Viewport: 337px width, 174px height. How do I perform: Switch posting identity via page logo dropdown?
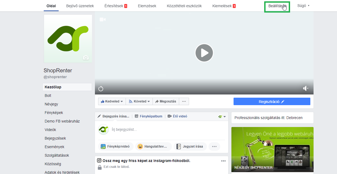pyautogui.click(x=222, y=117)
